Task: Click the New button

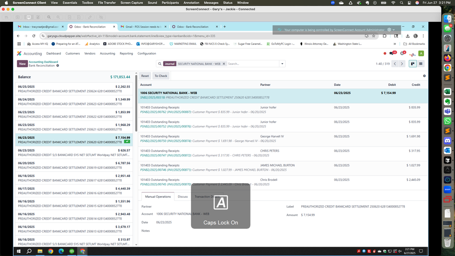Action: (22, 64)
